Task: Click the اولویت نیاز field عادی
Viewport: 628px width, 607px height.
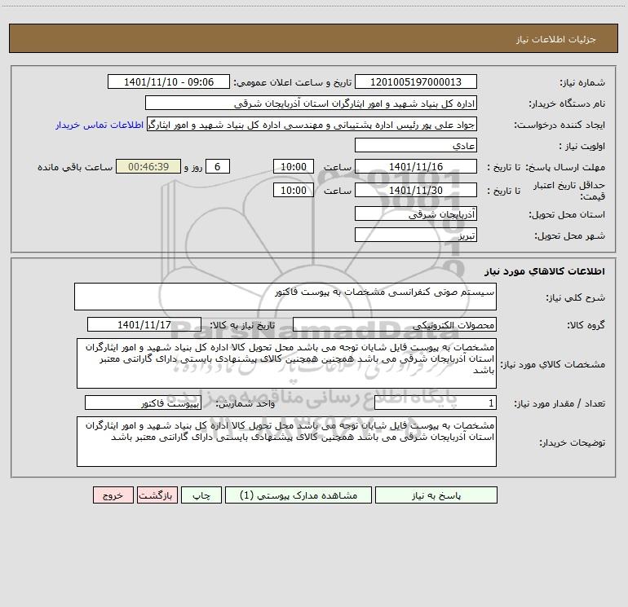Action: pos(416,146)
